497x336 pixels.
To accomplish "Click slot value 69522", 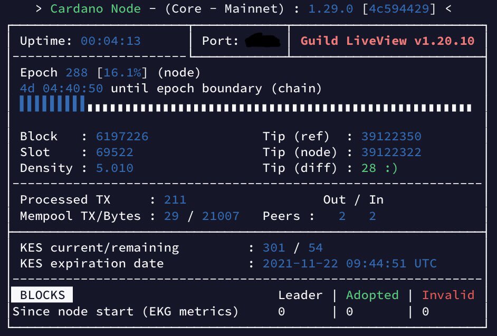I will [x=114, y=152].
